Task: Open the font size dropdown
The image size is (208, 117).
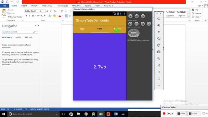Action: 44,11
